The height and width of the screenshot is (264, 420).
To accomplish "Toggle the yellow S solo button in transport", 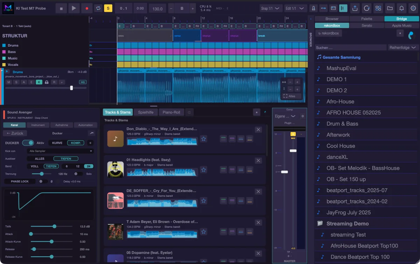I will pyautogui.click(x=108, y=8).
